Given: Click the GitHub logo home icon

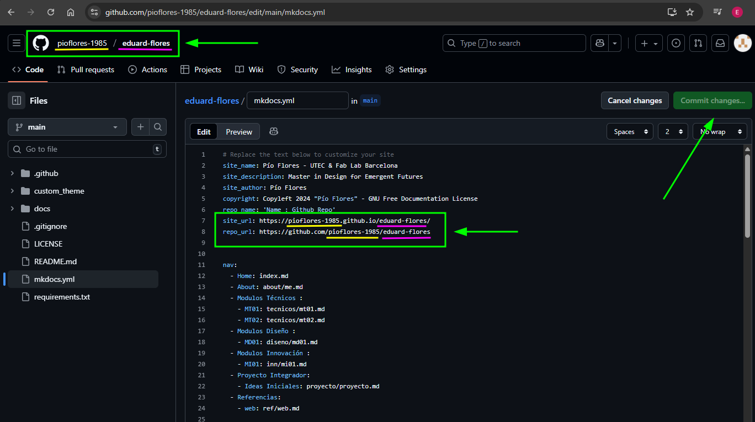Looking at the screenshot, I should coord(41,43).
